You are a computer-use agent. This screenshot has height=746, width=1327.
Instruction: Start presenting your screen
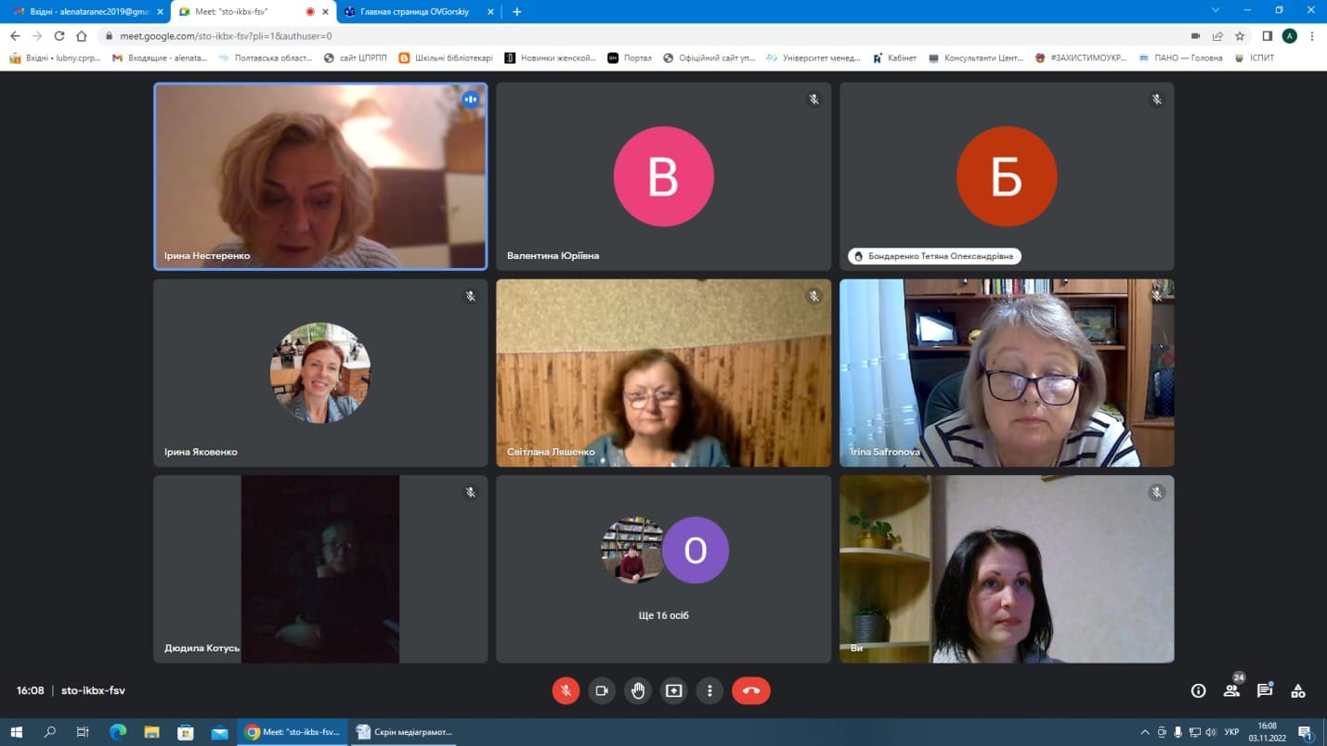[x=674, y=690]
